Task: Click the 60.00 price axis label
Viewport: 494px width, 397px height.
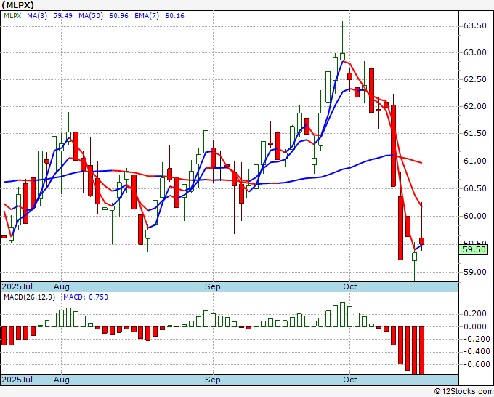Action: (475, 216)
